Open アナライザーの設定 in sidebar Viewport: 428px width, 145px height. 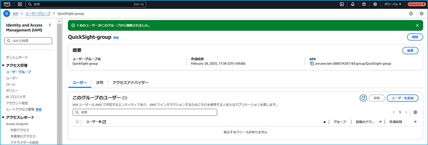pyautogui.click(x=24, y=142)
